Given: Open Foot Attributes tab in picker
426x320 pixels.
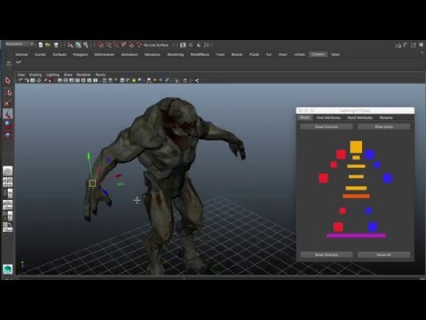Looking at the screenshot, I should tap(328, 117).
